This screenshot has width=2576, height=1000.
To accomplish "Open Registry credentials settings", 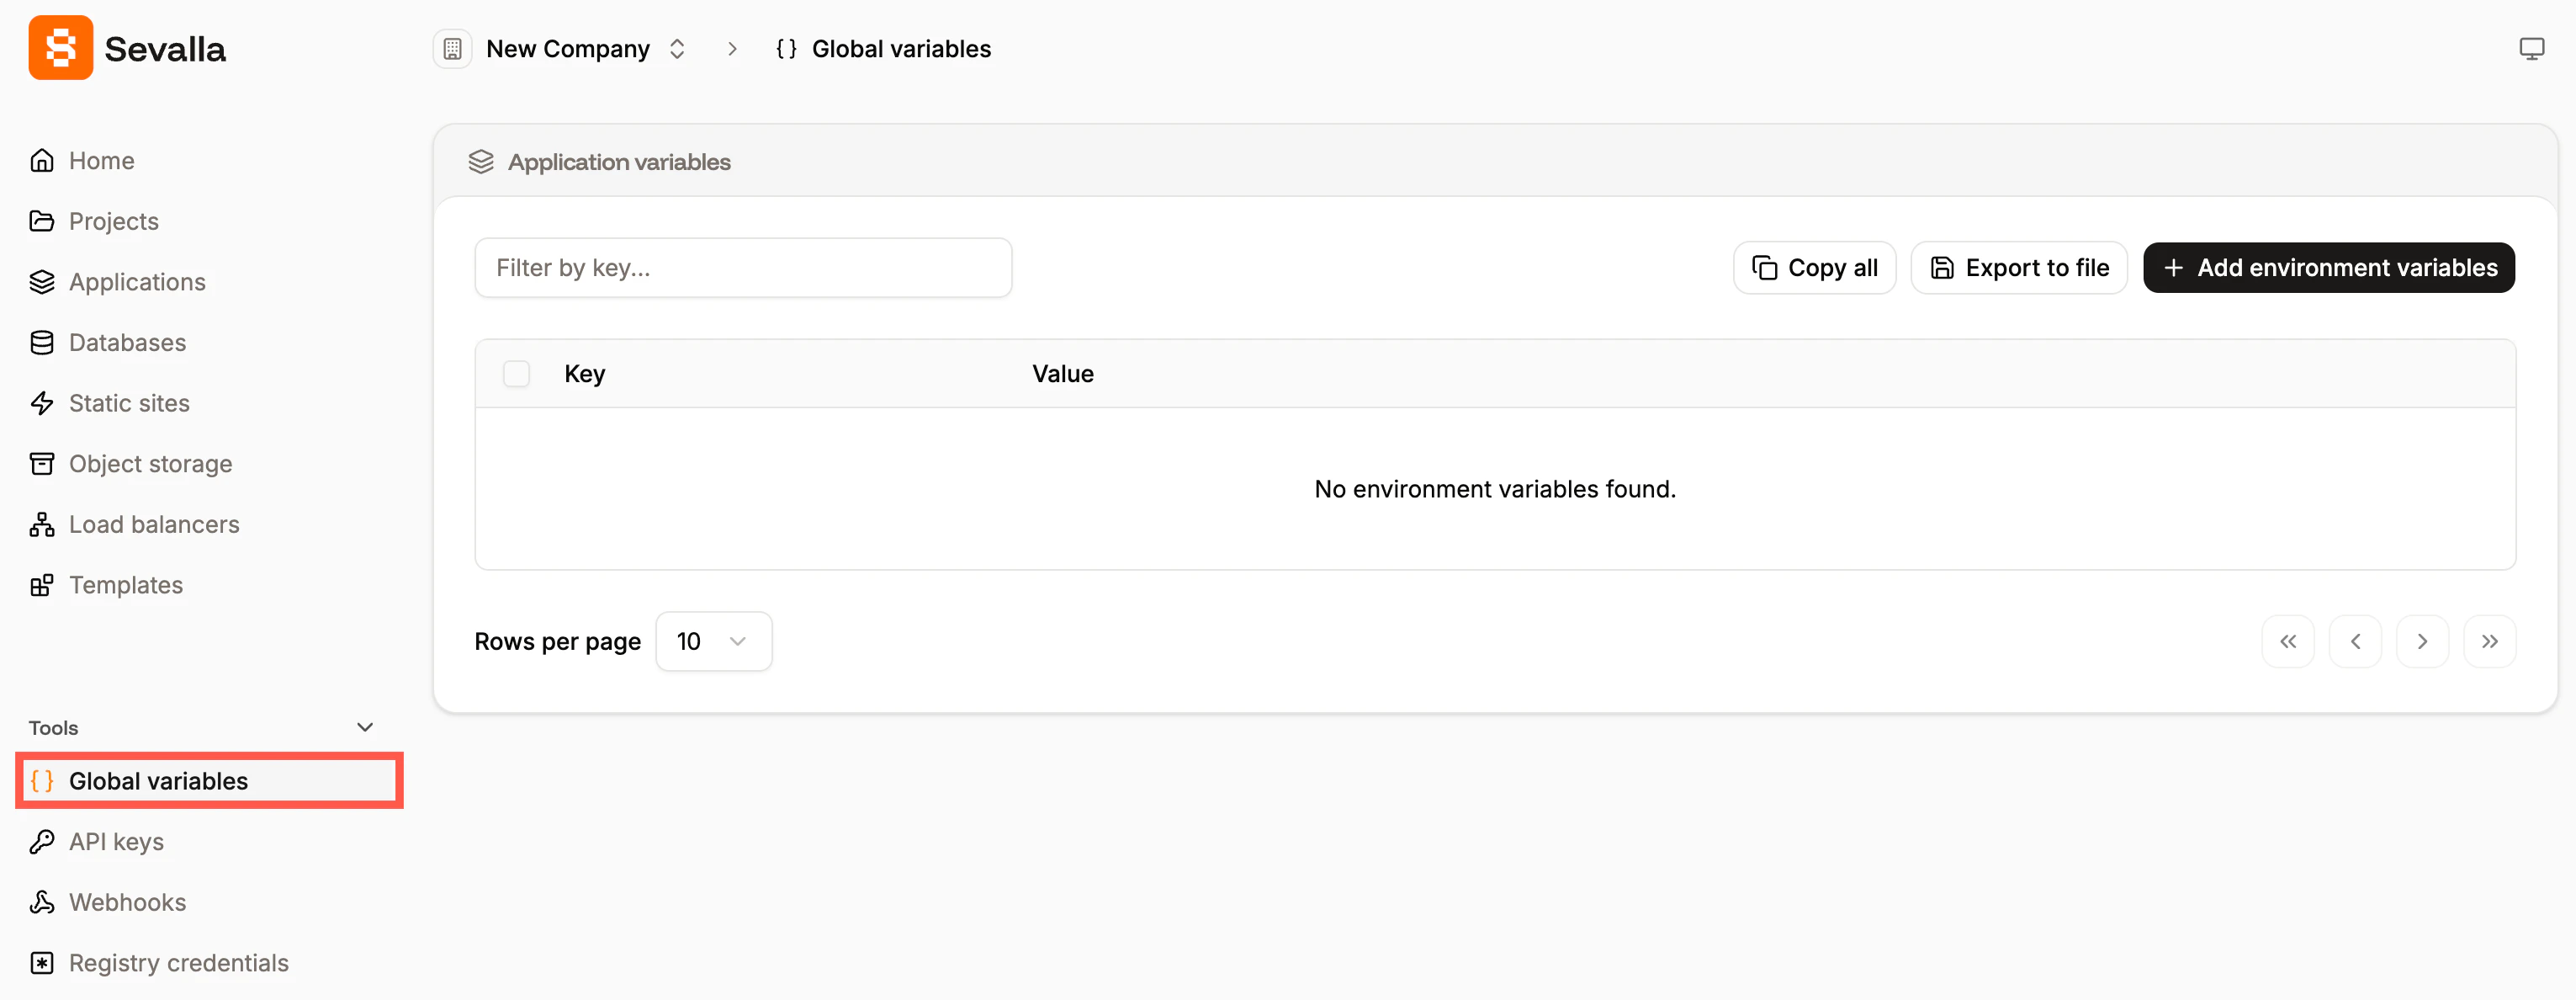I will [178, 962].
